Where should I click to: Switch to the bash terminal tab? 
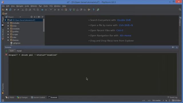(12, 51)
